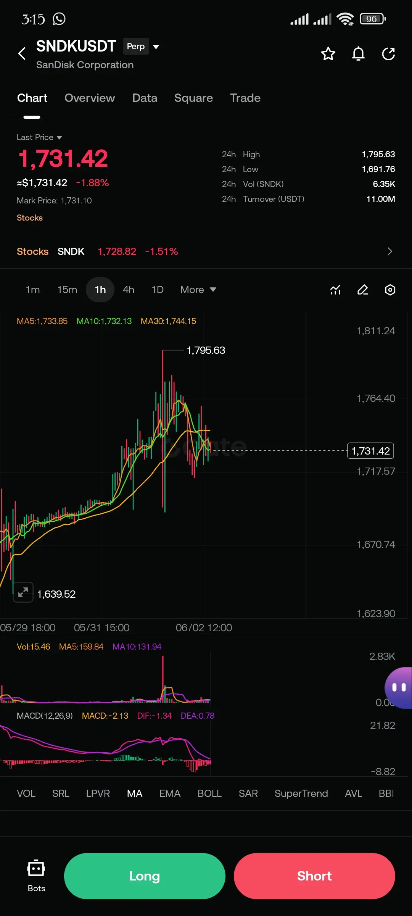Toggle the EMA indicator
Viewport: 412px width, 916px height.
[170, 793]
